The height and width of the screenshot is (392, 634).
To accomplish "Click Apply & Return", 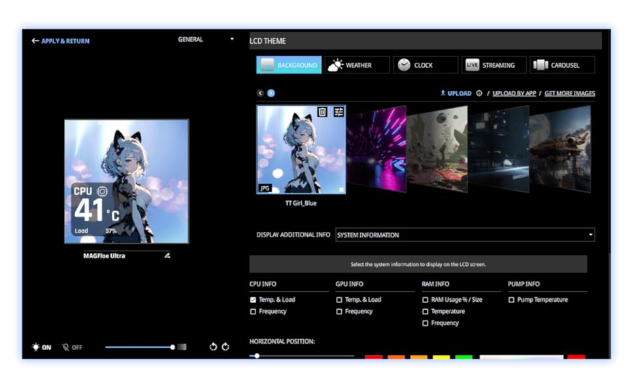I will coord(61,41).
